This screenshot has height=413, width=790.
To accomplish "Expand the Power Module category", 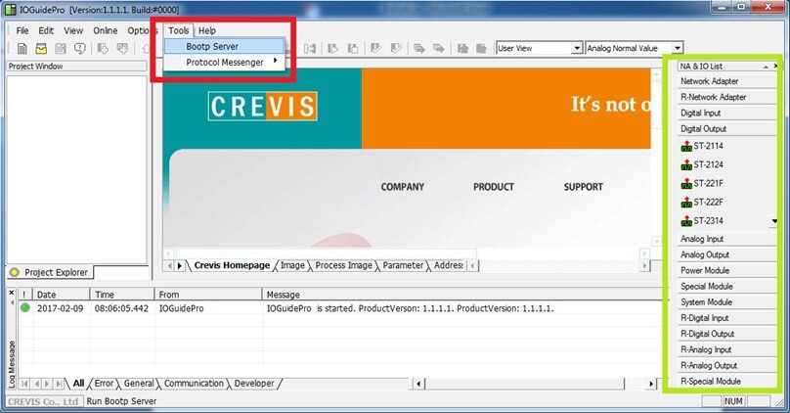I will pos(727,270).
